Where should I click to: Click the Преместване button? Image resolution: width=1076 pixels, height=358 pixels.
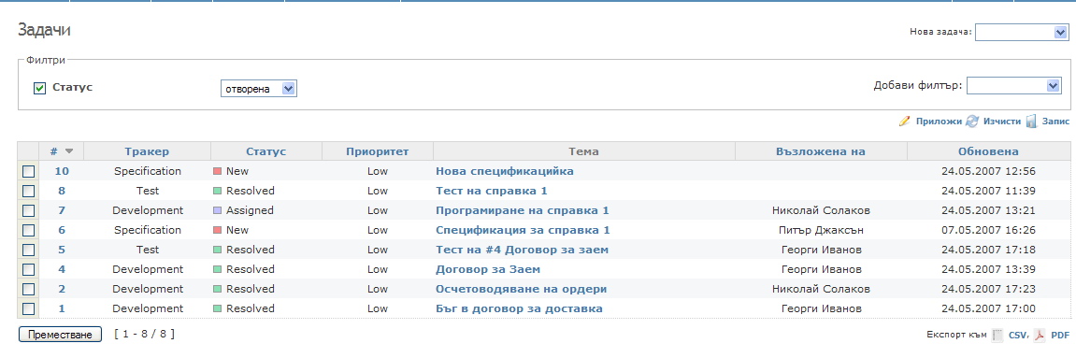pyautogui.click(x=61, y=335)
